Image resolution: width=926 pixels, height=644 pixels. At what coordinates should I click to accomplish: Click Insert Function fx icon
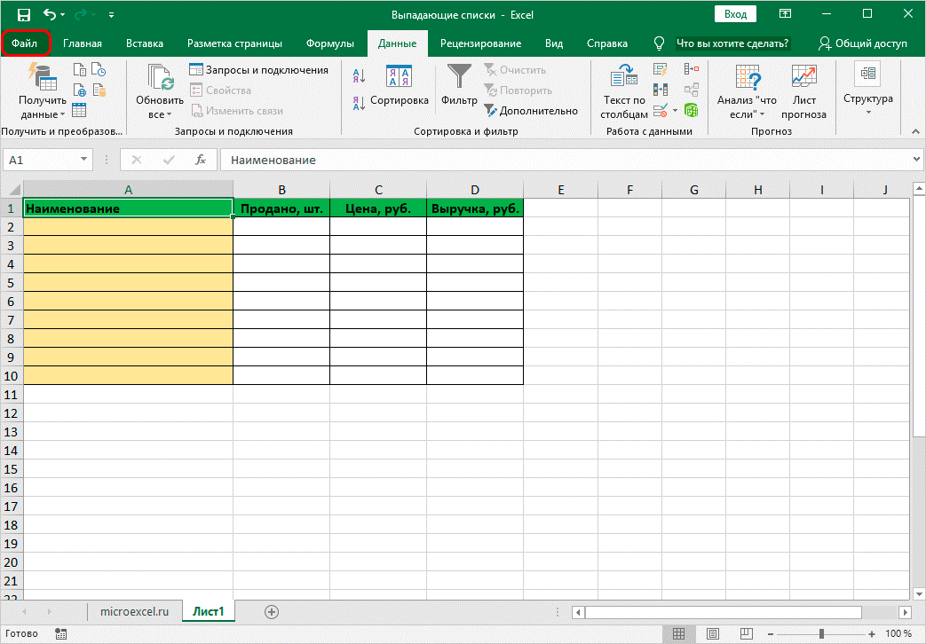(x=202, y=160)
